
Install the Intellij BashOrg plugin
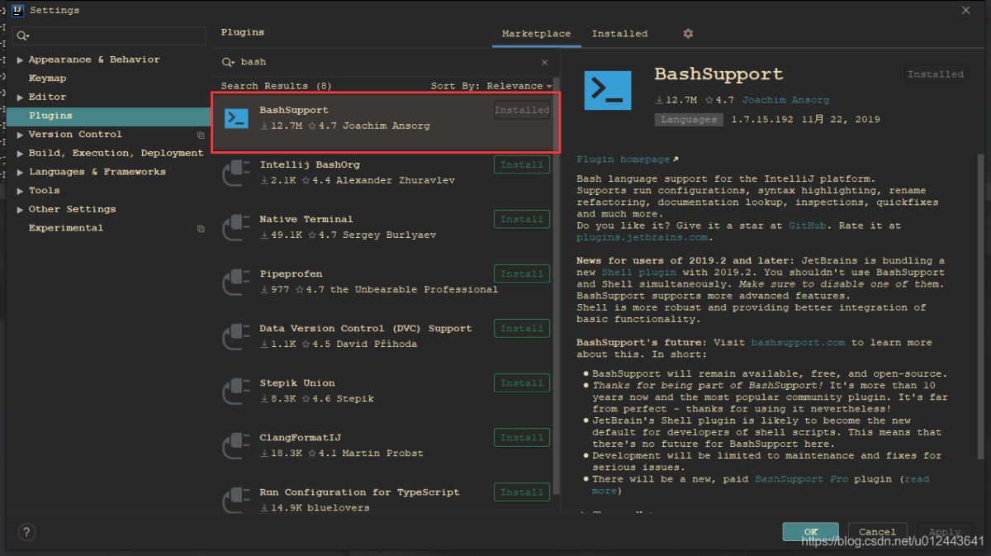pyautogui.click(x=521, y=164)
